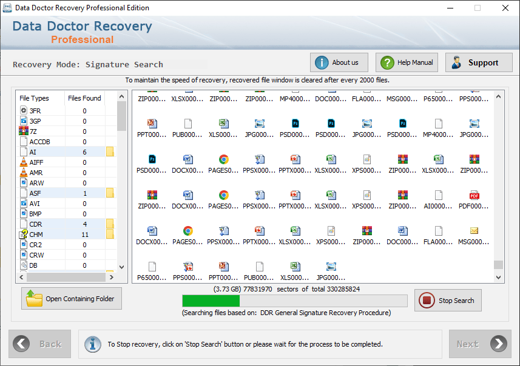This screenshot has width=520, height=366.
Task: Go back with the Back button
Action: pos(40,344)
